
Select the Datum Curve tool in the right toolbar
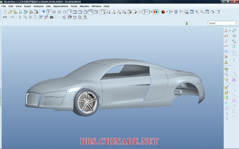[x=226, y=46]
